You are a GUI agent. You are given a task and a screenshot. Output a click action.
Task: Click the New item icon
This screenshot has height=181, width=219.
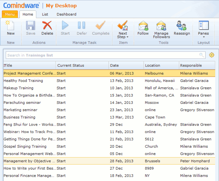click(10, 25)
